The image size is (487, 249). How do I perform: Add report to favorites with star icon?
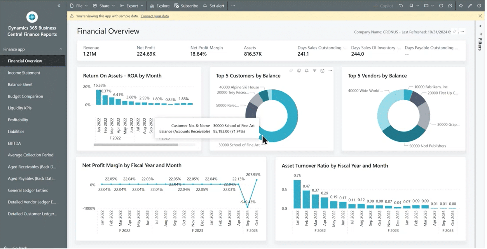[x=461, y=6]
